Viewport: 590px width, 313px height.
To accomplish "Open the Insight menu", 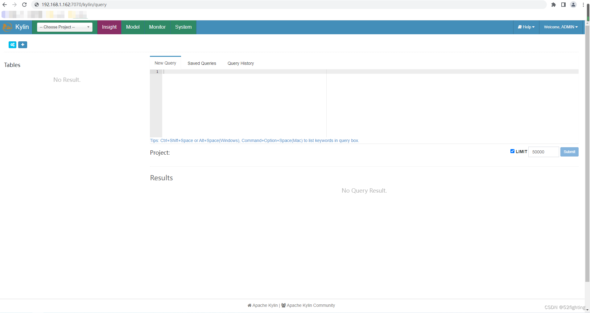I will click(109, 27).
